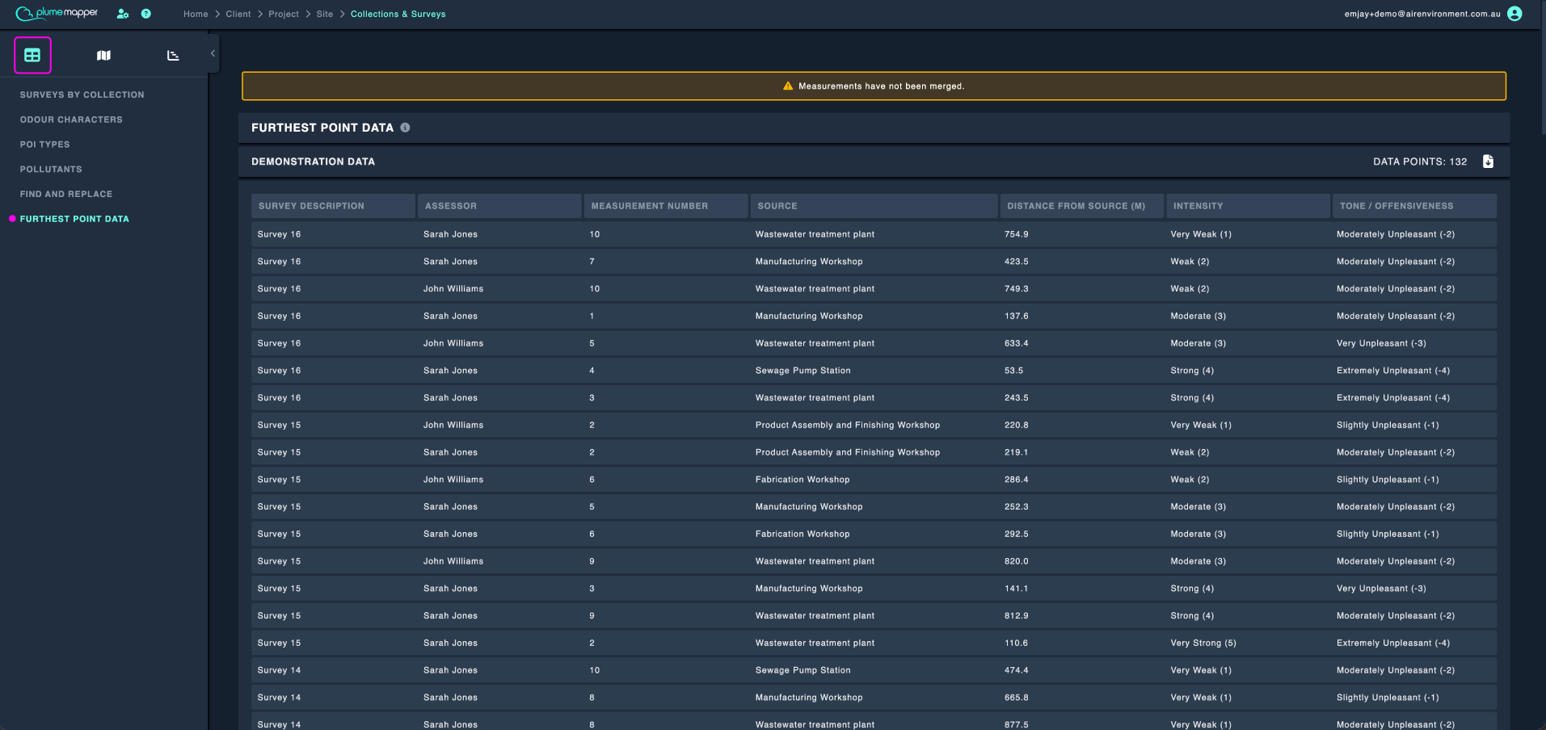Sort by Distance From Source column header
The width and height of the screenshot is (1546, 730).
pyautogui.click(x=1082, y=206)
